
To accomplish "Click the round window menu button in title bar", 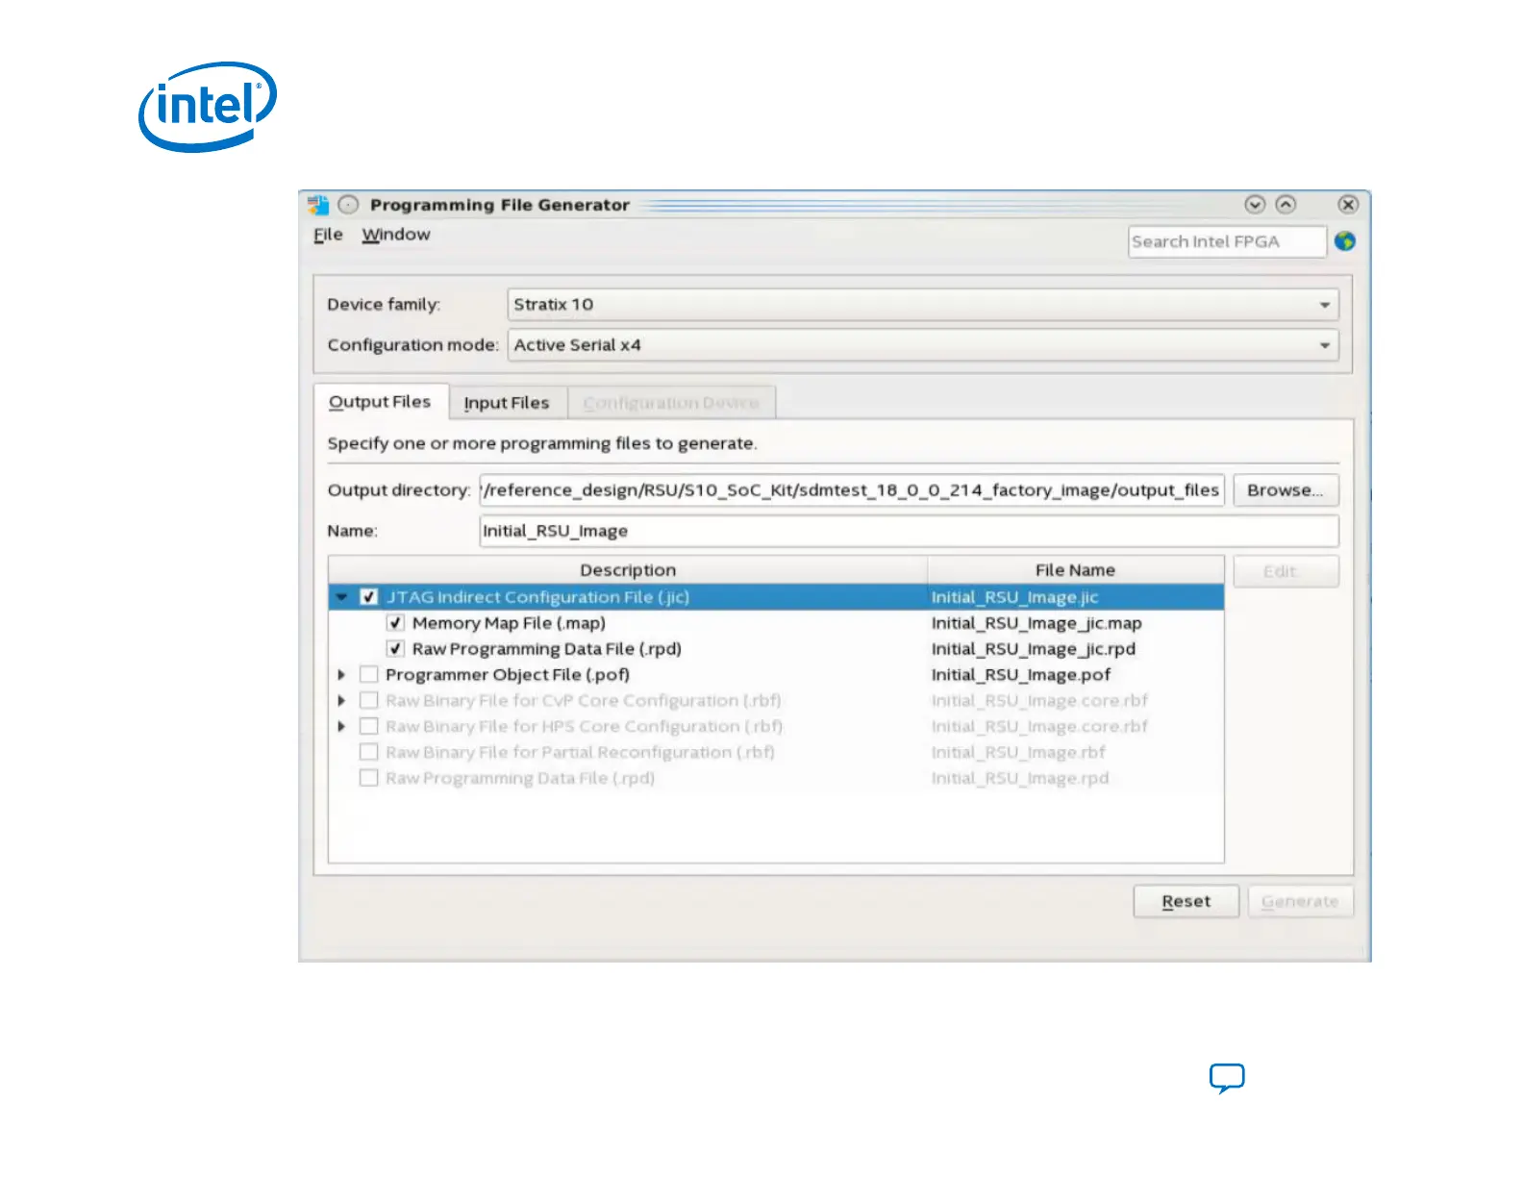I will [348, 205].
